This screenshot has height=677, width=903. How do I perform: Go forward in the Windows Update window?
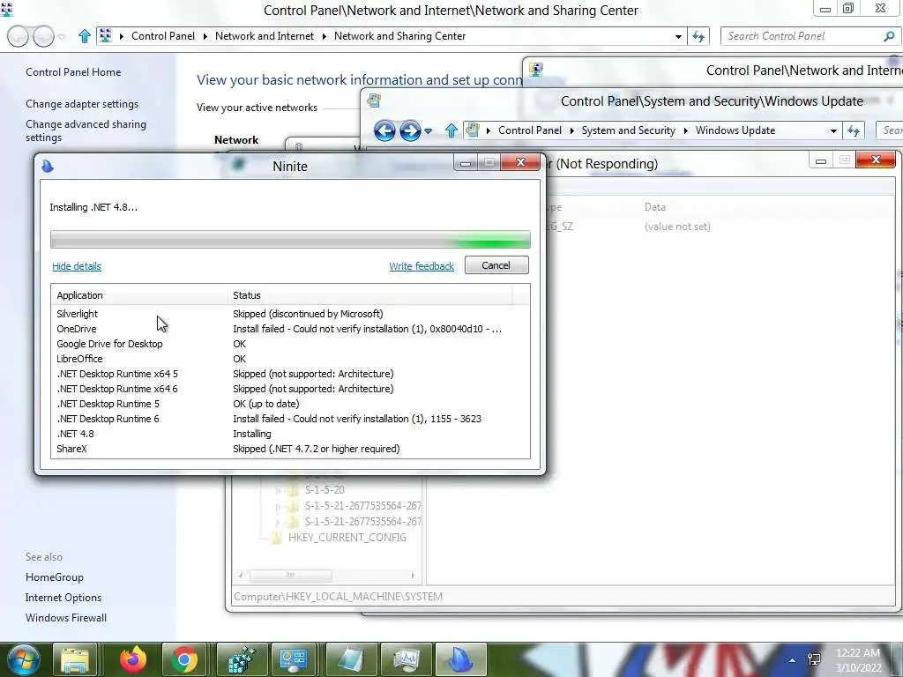tap(409, 130)
